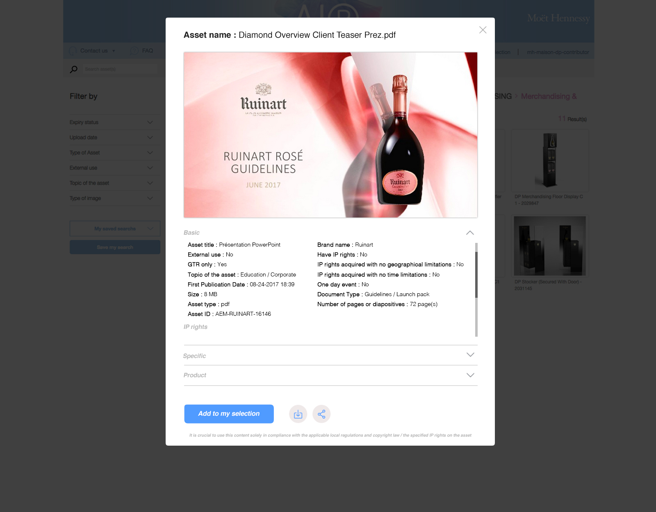Open DP Stocker Secured With Door thumbnail
The width and height of the screenshot is (656, 512).
pos(550,246)
